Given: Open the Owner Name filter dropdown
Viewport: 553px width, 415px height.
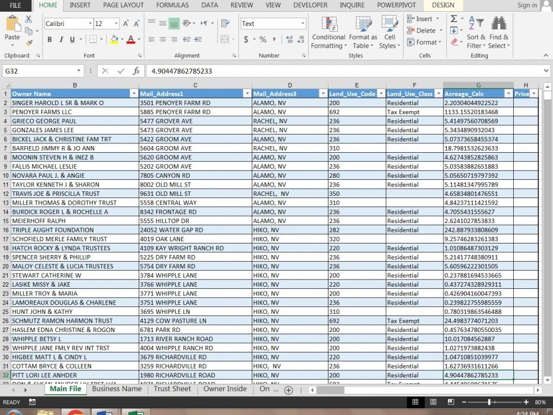Looking at the screenshot, I should tap(134, 94).
